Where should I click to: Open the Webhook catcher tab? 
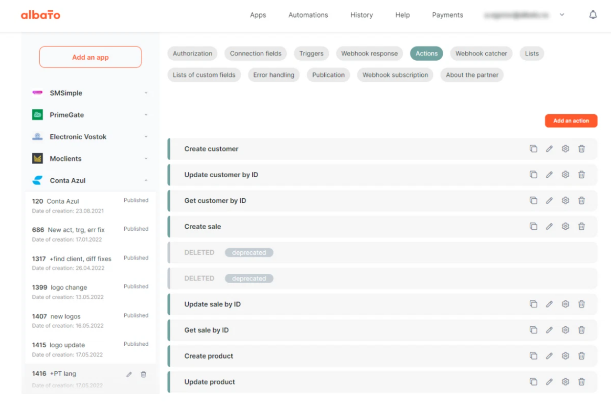click(x=480, y=53)
